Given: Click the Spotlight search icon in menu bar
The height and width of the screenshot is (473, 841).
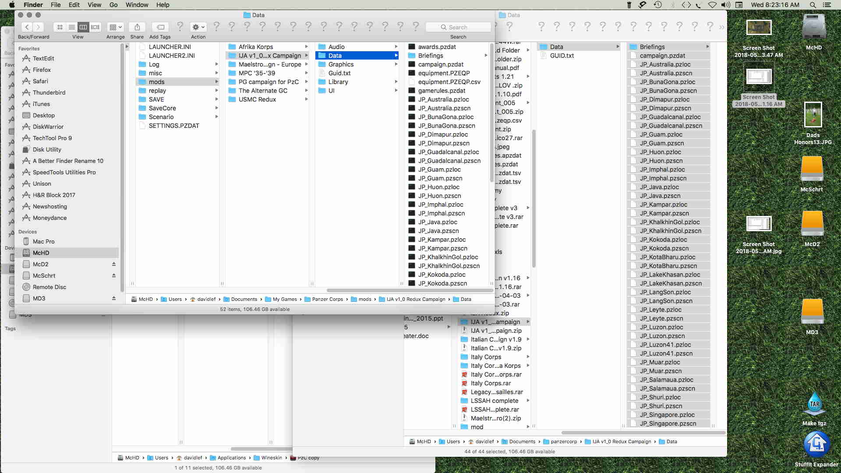Looking at the screenshot, I should 813,5.
